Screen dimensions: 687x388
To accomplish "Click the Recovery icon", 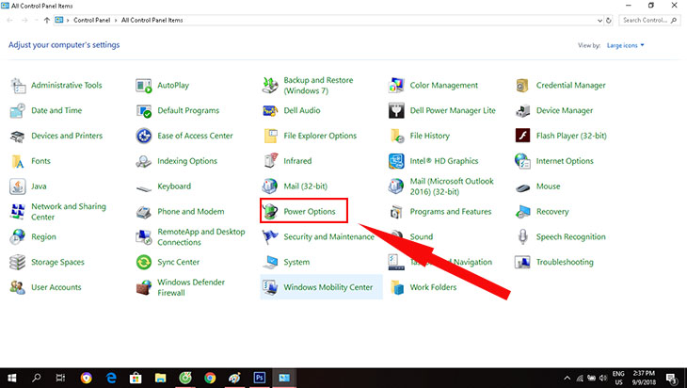I will click(x=522, y=212).
